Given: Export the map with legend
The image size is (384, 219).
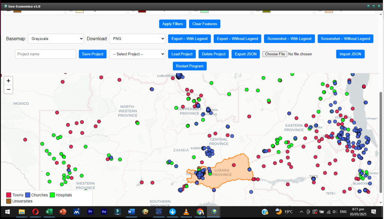Looking at the screenshot, I should click(189, 39).
